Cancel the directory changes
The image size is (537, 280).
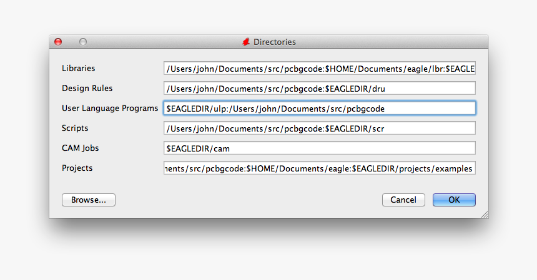click(x=403, y=200)
